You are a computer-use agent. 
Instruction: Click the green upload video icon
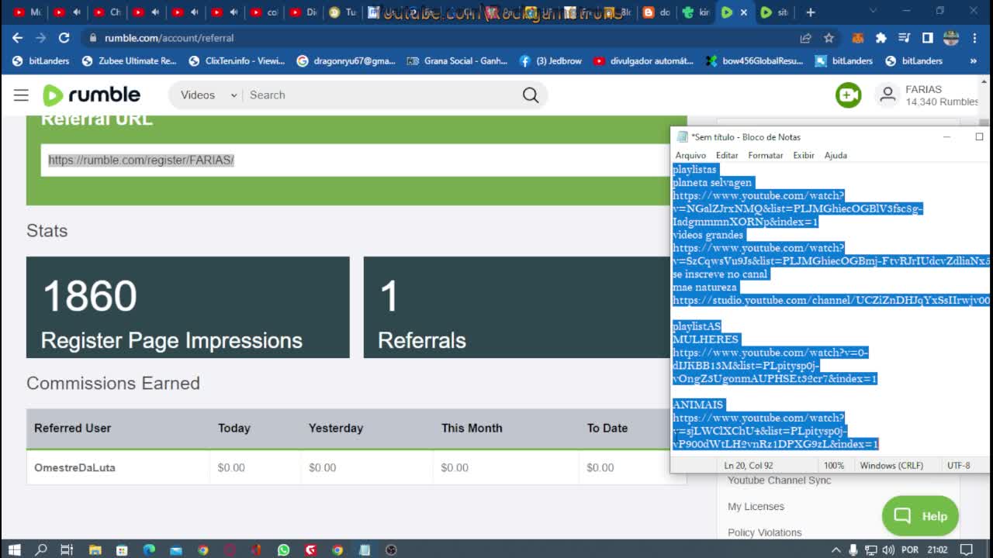[848, 95]
